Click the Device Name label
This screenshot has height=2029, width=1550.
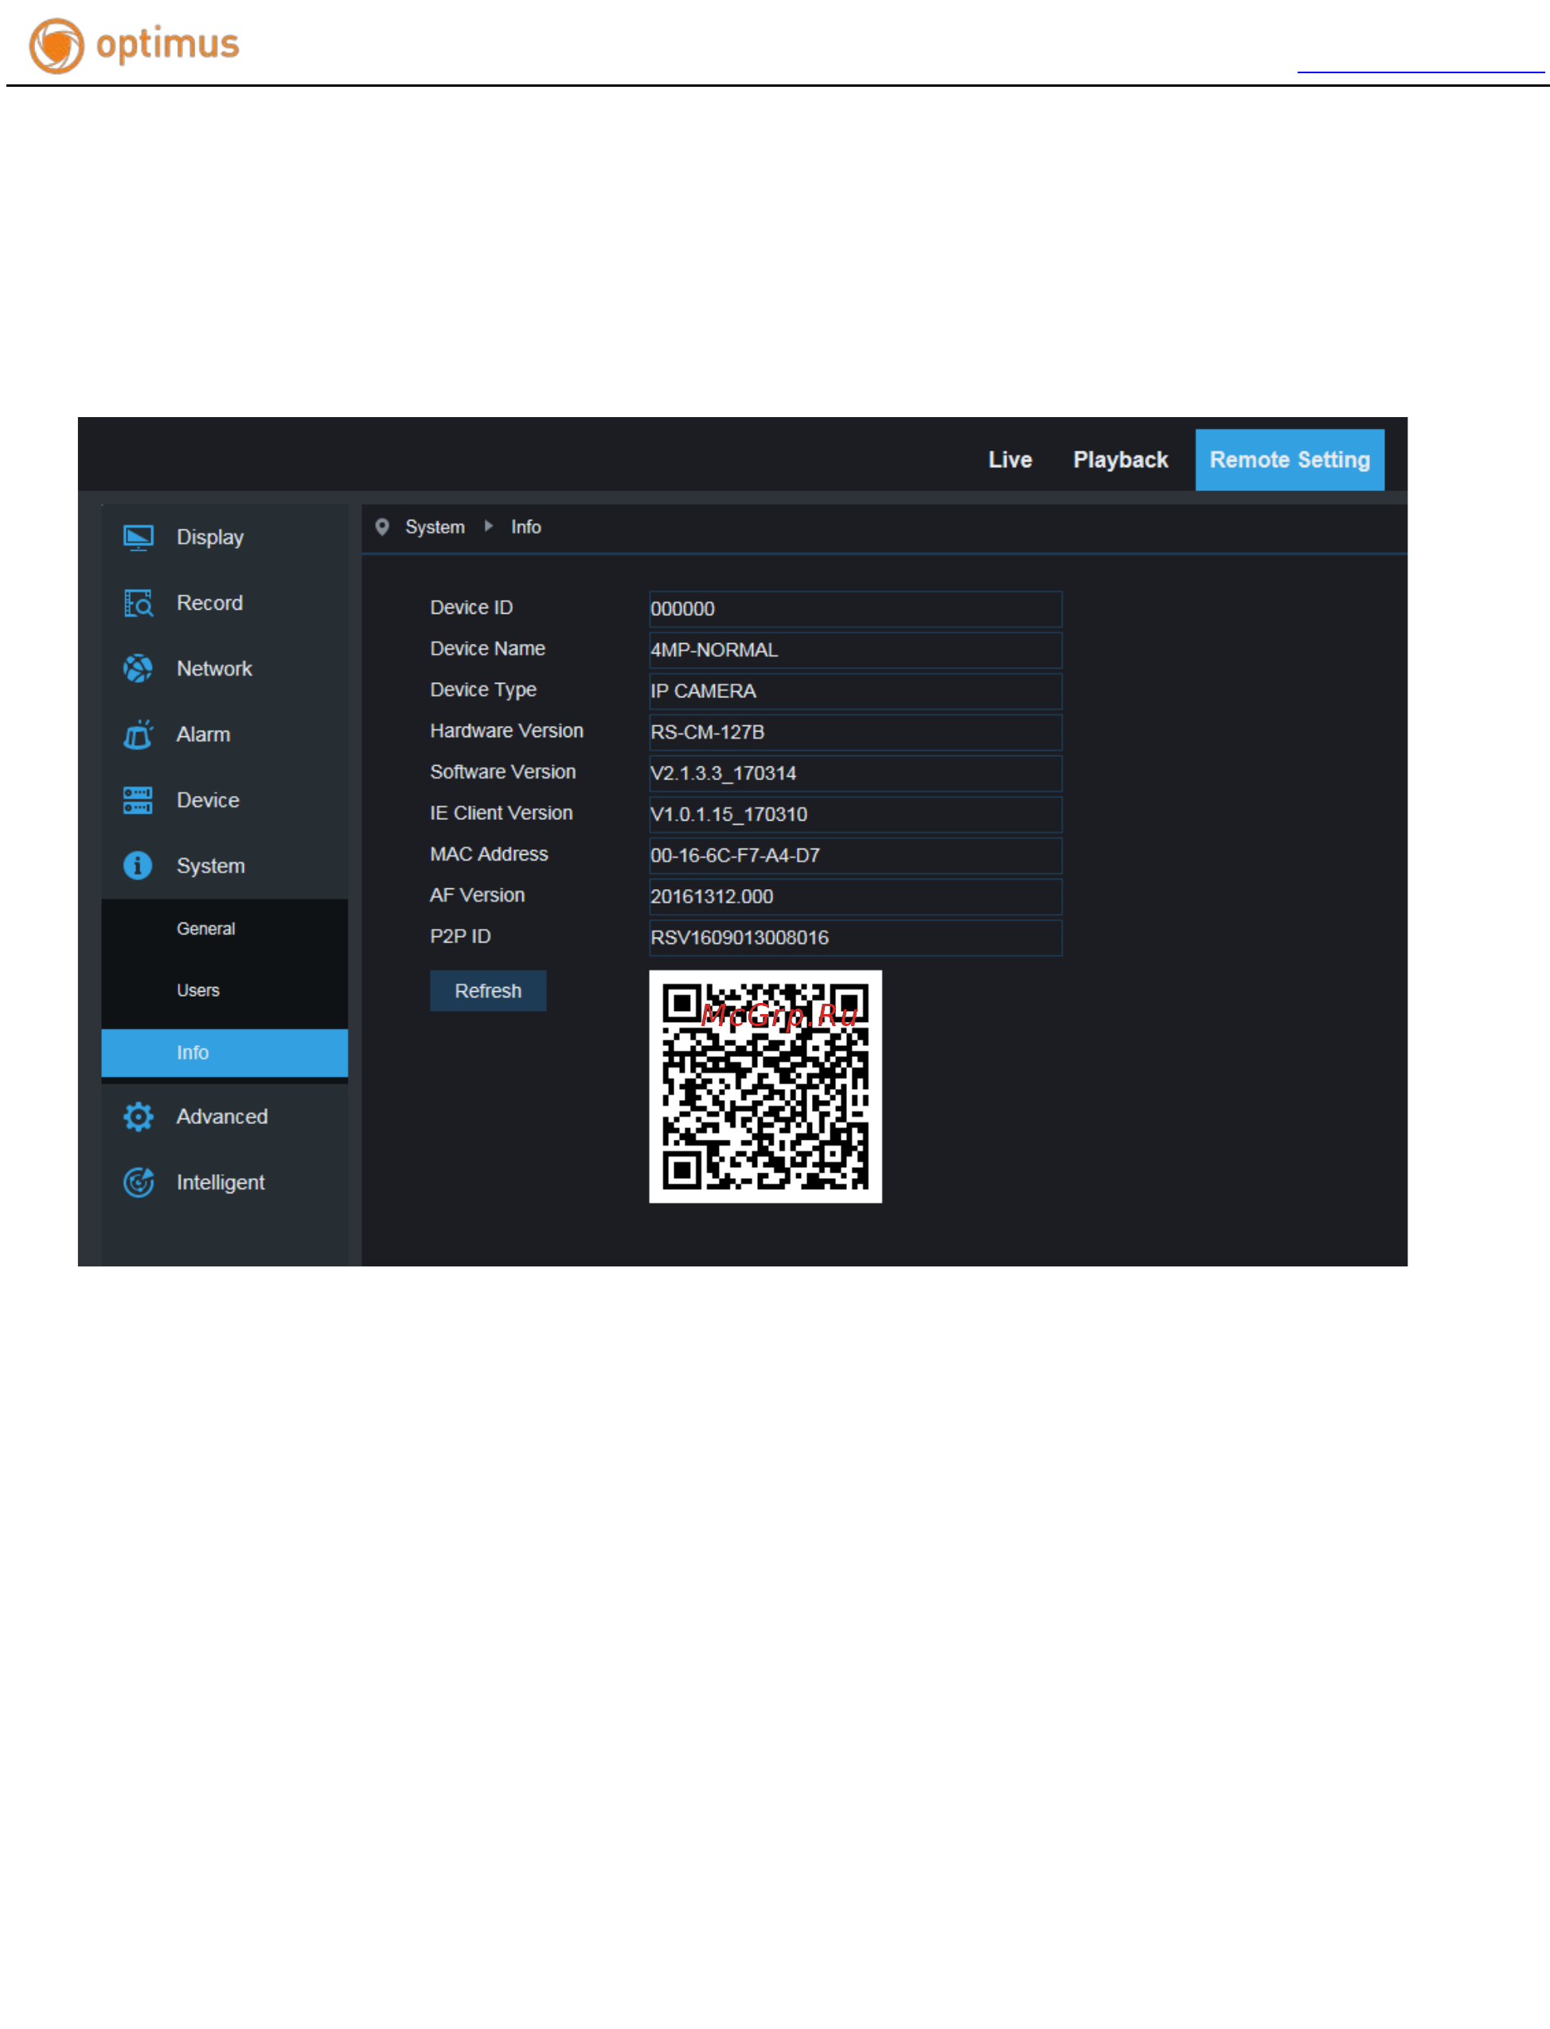(x=487, y=649)
